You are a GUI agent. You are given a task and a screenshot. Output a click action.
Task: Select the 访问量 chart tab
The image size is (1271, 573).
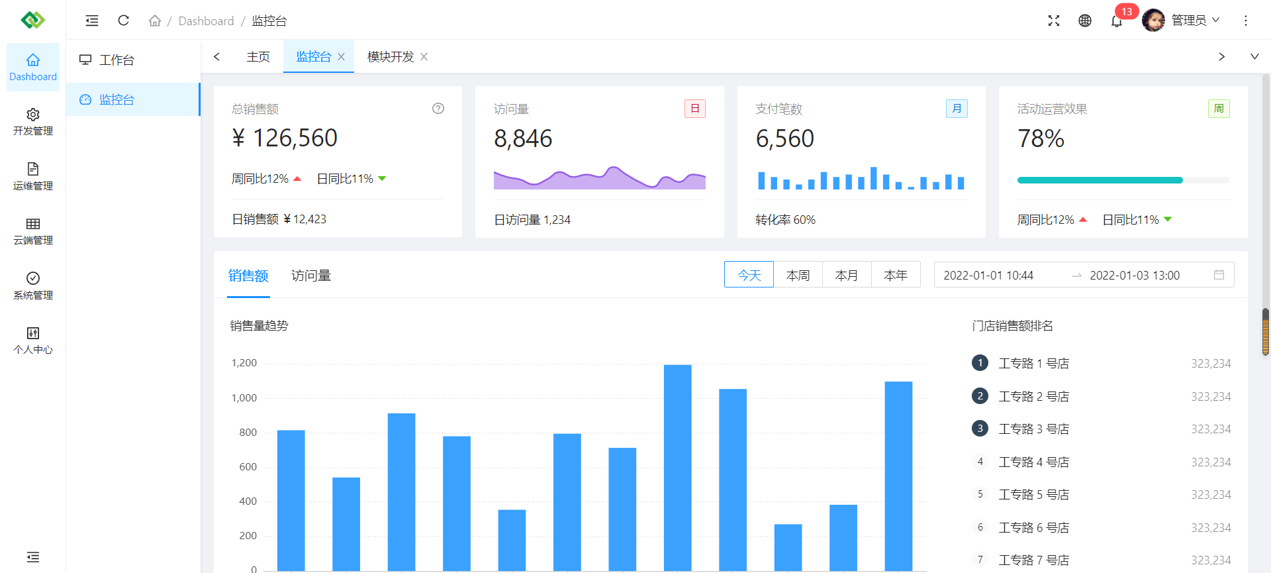click(x=311, y=276)
